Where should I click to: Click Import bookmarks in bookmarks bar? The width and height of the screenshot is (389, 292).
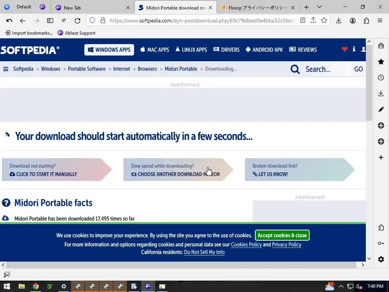tap(29, 33)
